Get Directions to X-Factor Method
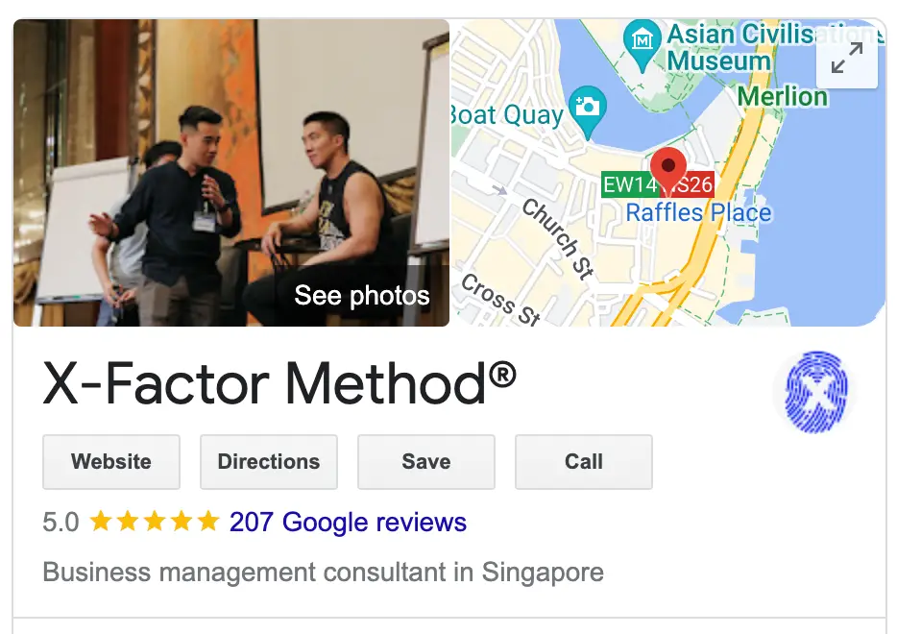 [x=269, y=462]
